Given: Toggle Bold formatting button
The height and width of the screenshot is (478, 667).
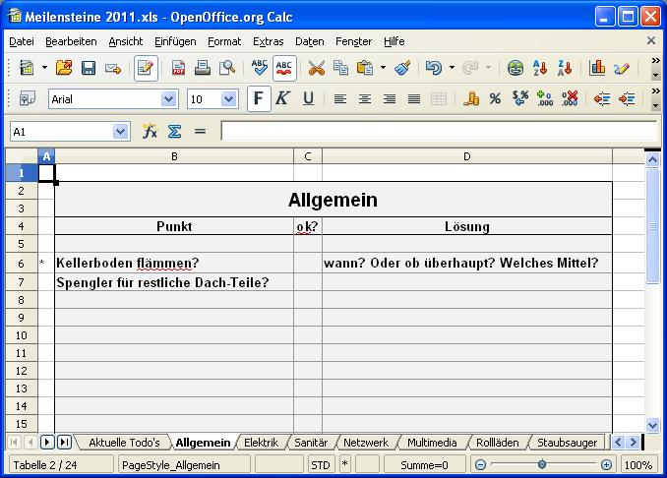Looking at the screenshot, I should [x=258, y=98].
